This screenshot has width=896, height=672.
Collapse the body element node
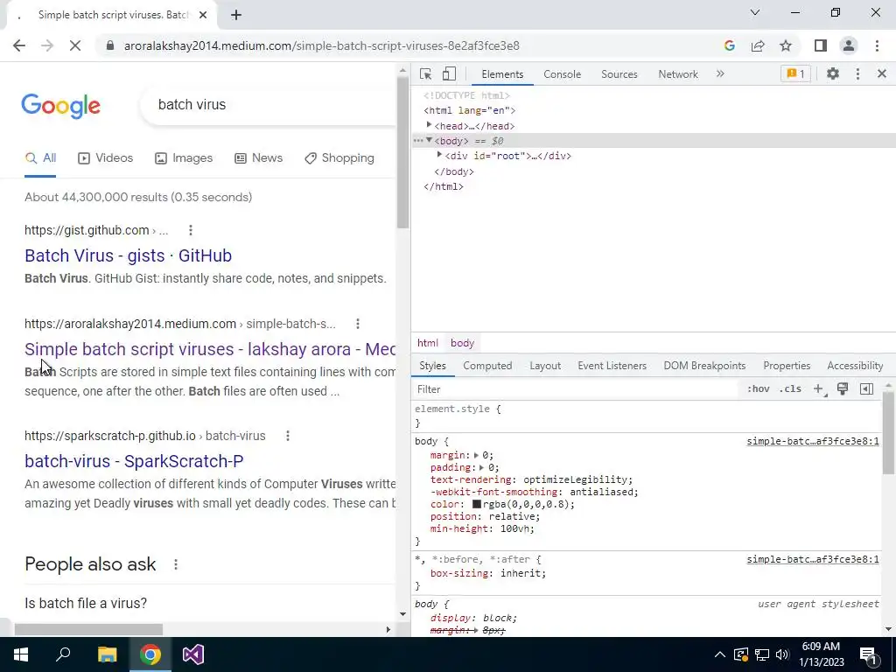[x=429, y=140]
